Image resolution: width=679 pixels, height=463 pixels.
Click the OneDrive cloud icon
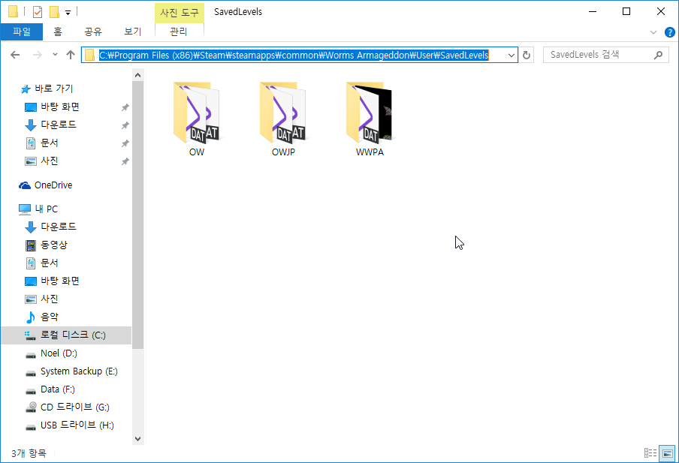coord(25,185)
